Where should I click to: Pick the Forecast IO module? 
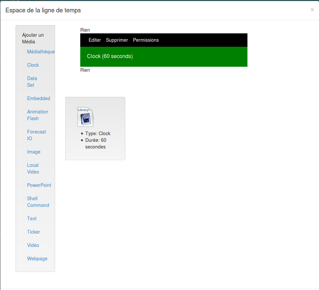pyautogui.click(x=36, y=135)
